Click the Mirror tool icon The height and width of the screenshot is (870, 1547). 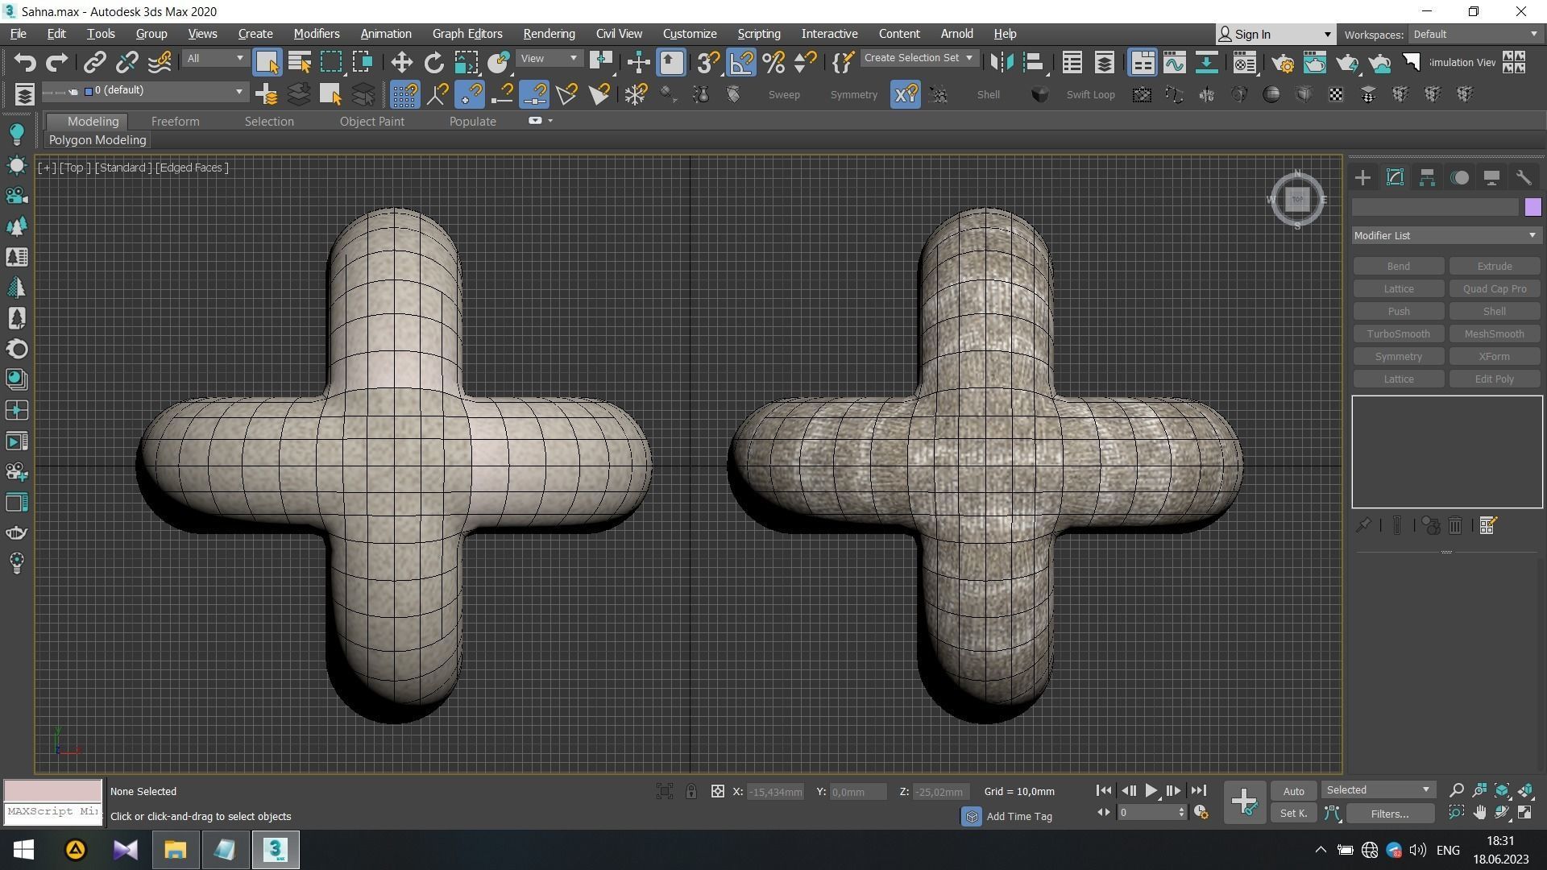1001,63
